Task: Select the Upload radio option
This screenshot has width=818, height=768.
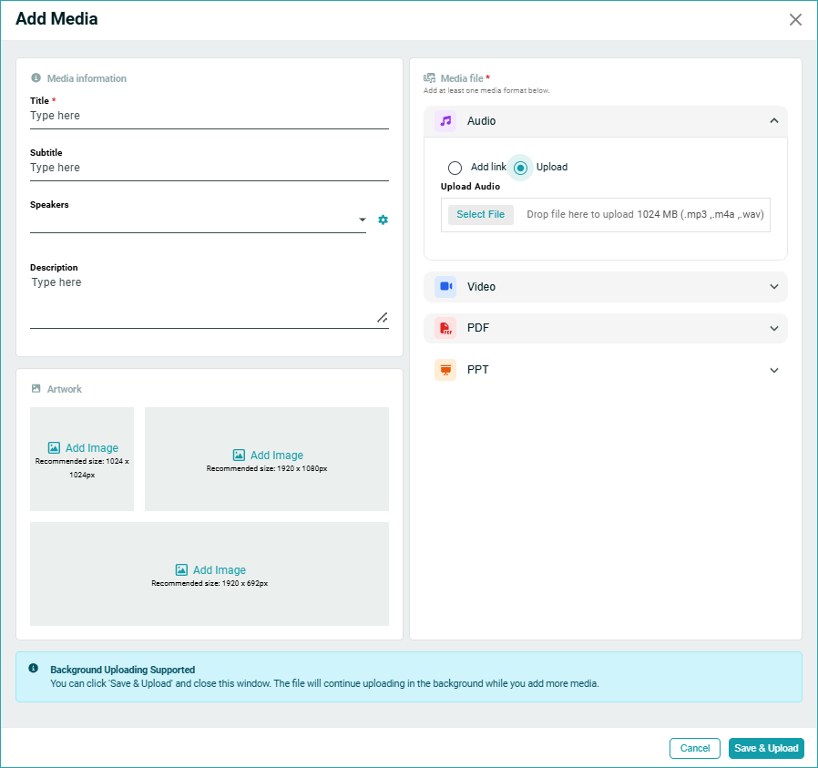Action: (520, 168)
